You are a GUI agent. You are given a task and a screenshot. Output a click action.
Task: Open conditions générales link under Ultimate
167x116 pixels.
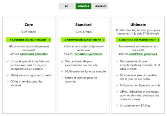[x=143, y=54]
